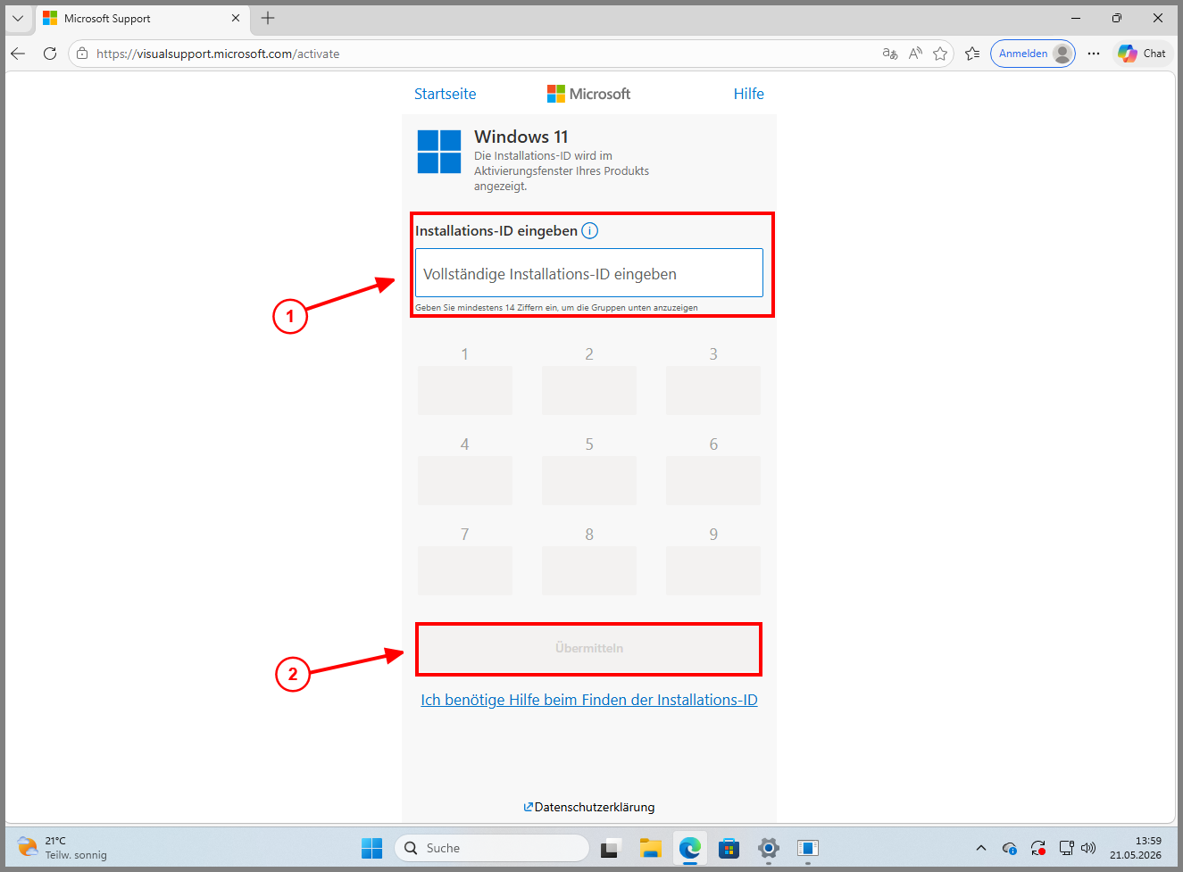This screenshot has height=872, width=1183.
Task: Open the Copilot Chat button
Action: coord(1142,54)
